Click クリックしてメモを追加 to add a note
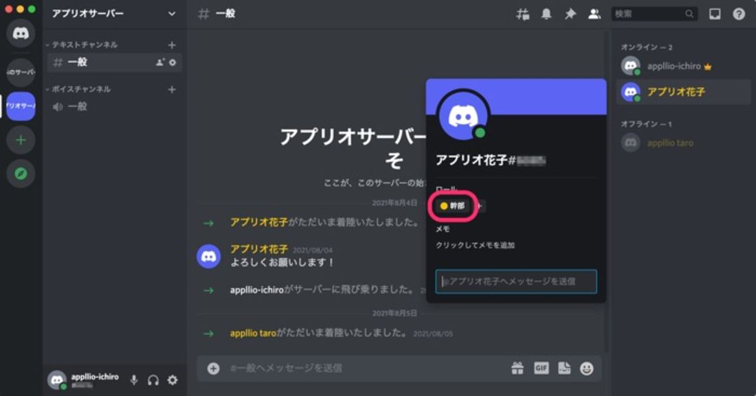756x396 pixels. pyautogui.click(x=475, y=245)
